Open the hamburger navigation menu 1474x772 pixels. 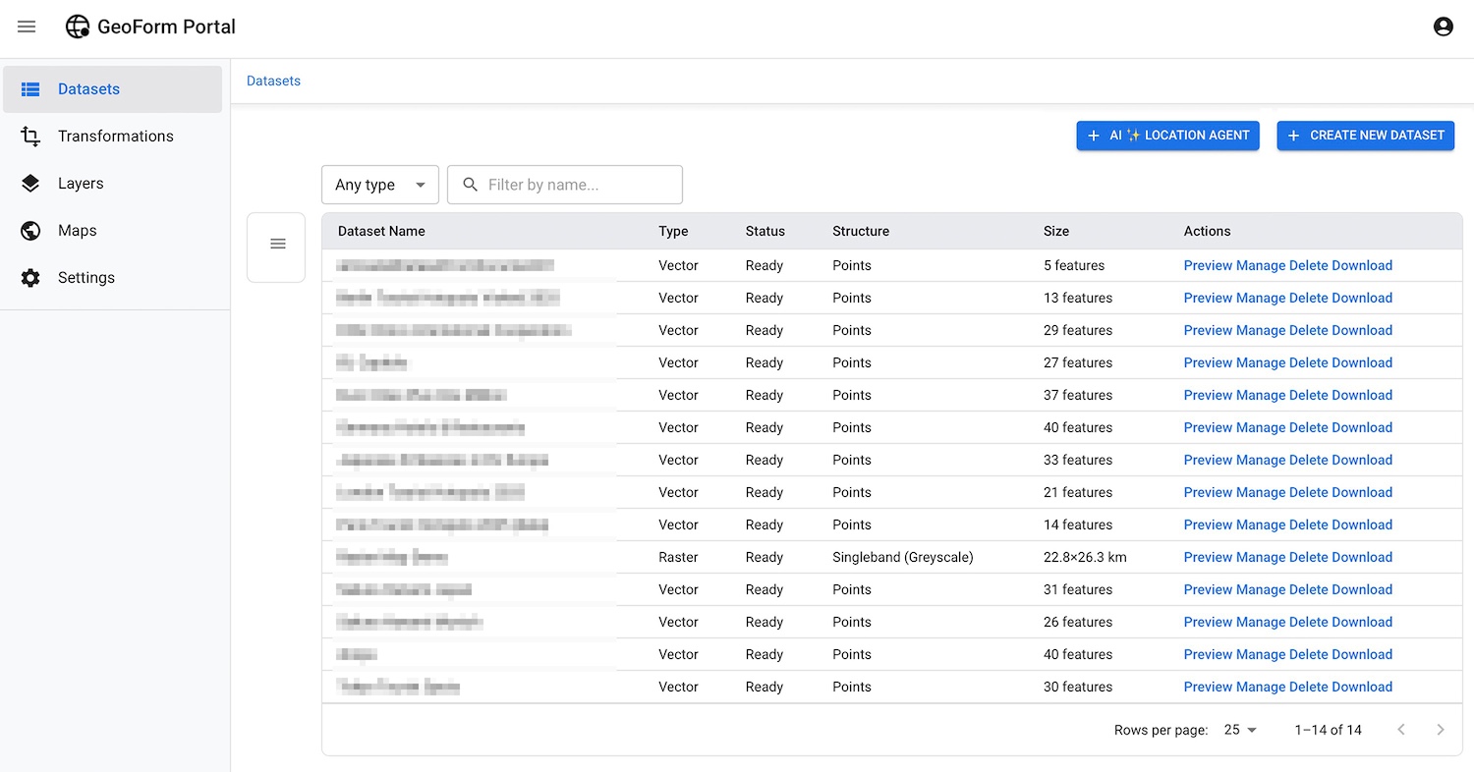pyautogui.click(x=27, y=27)
